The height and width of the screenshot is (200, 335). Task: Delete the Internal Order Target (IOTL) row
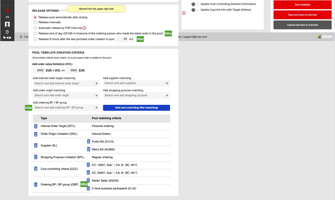point(36,126)
